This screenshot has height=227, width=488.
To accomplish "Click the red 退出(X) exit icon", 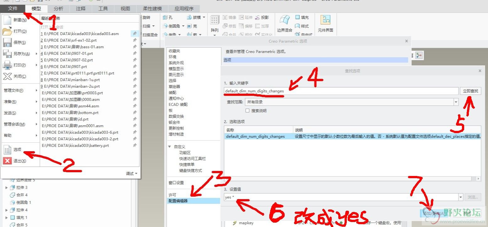I will click(x=7, y=161).
